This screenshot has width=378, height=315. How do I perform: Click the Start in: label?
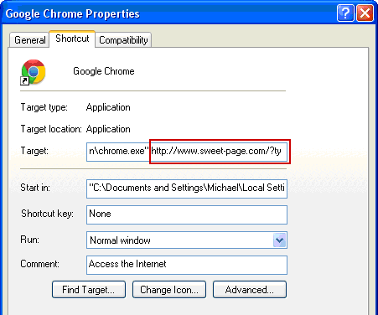pyautogui.click(x=35, y=188)
